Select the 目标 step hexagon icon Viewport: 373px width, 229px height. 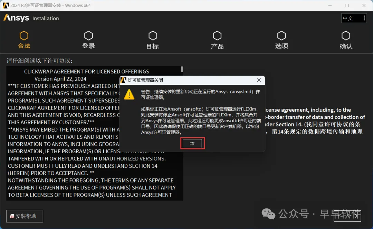click(153, 36)
